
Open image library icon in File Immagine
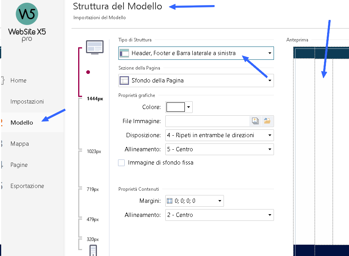point(255,121)
